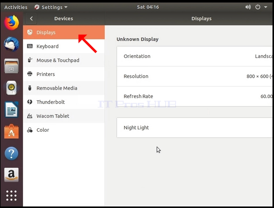Select Displays in the Devices list
The height and width of the screenshot is (208, 274).
coord(64,32)
